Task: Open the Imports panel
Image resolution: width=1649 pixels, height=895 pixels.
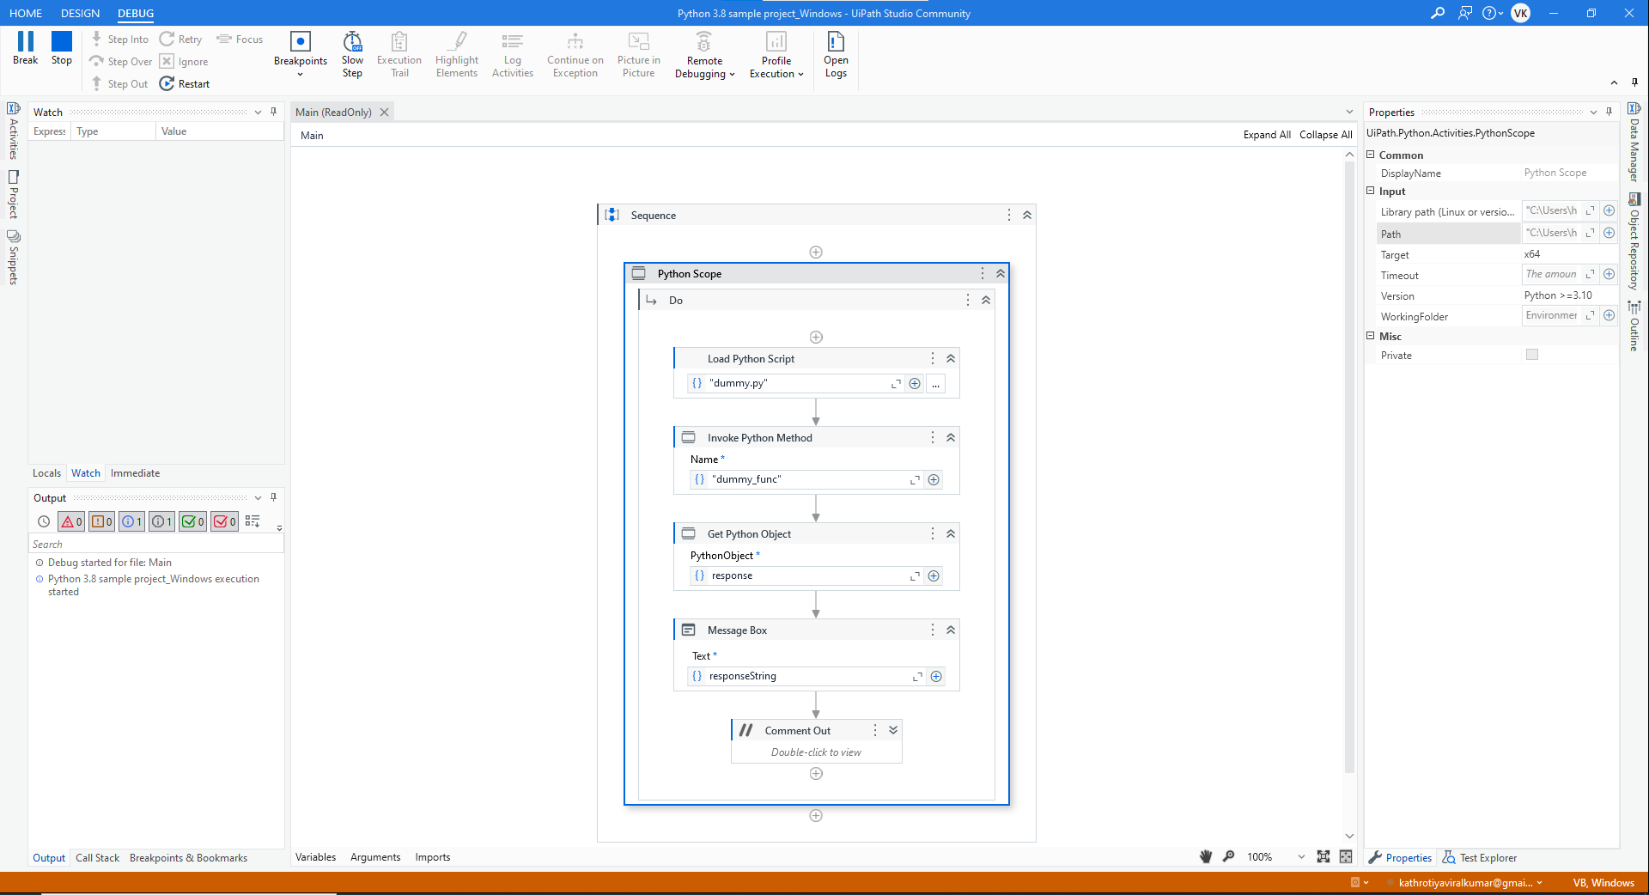Action: pos(432,856)
